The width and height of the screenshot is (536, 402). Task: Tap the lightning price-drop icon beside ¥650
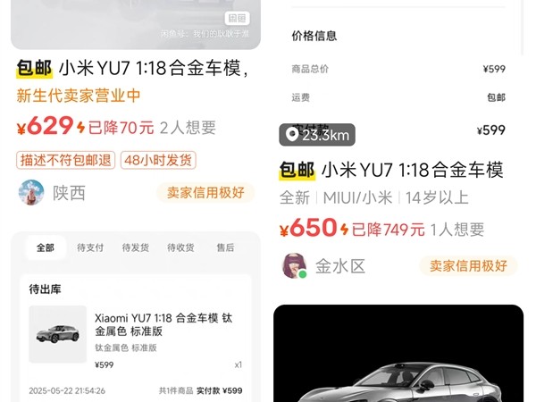(x=344, y=229)
